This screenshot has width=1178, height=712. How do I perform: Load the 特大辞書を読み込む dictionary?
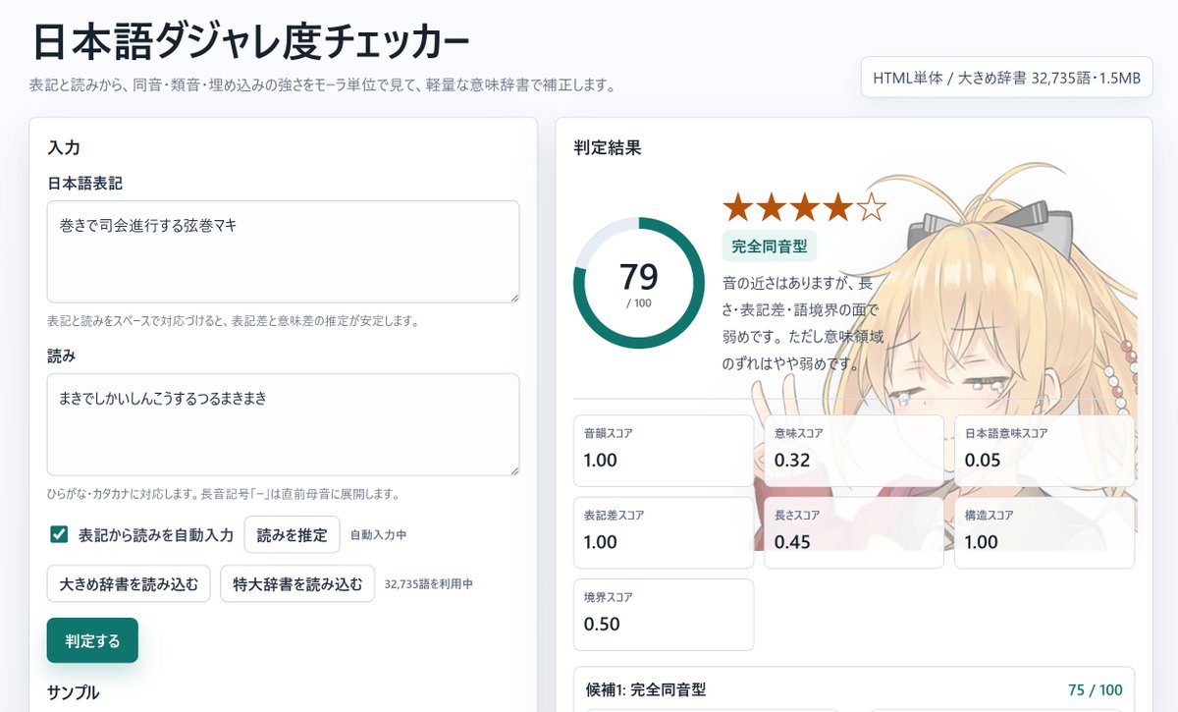pyautogui.click(x=297, y=583)
